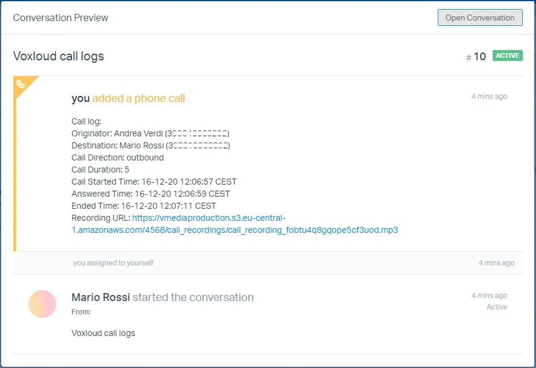536x368 pixels.
Task: Click the yellow phone call icon
Action: pyautogui.click(x=21, y=84)
